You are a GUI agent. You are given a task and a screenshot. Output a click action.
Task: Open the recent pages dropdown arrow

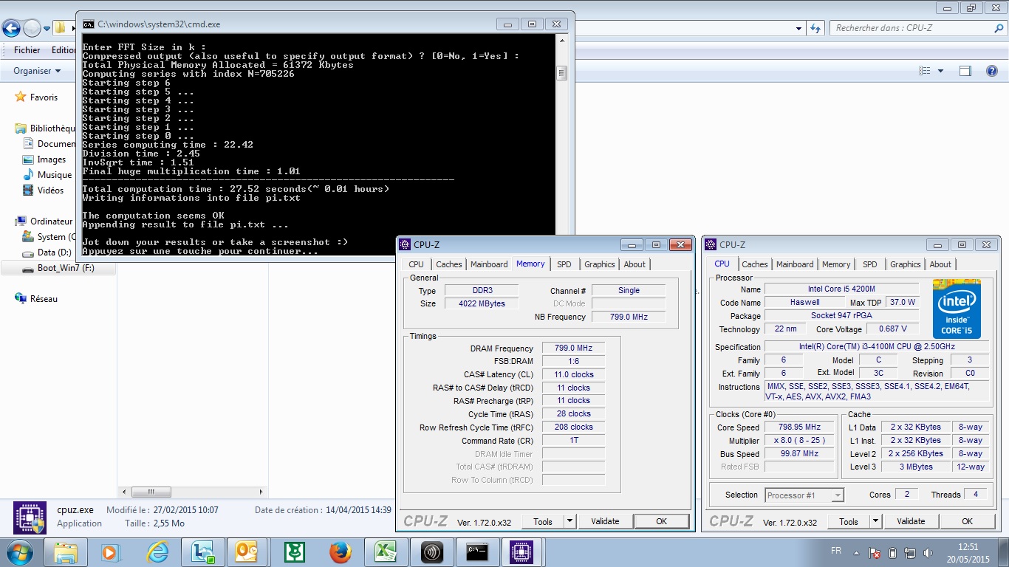tap(47, 29)
